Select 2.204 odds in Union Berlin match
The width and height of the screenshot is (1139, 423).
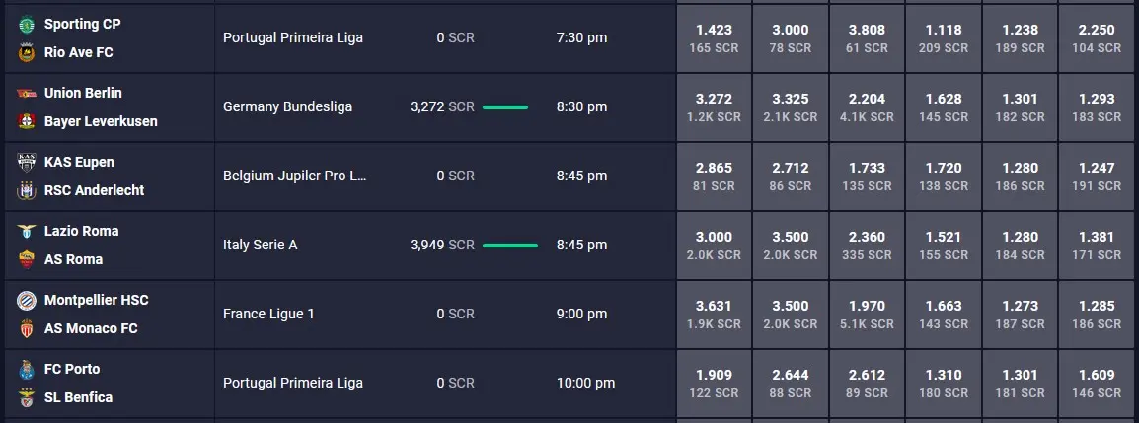867,107
